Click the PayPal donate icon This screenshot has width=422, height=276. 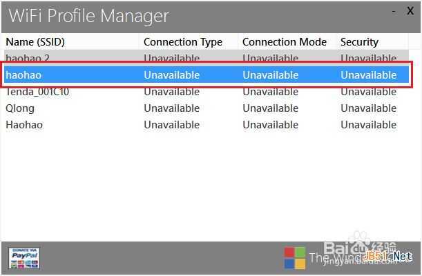click(23, 258)
